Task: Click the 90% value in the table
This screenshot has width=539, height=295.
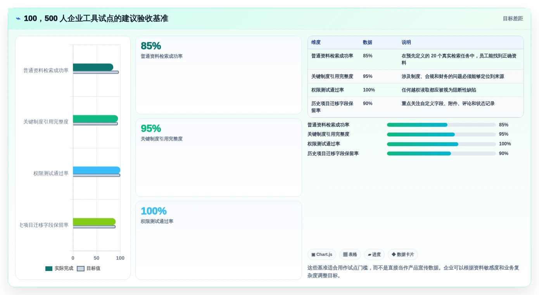Action: point(368,104)
